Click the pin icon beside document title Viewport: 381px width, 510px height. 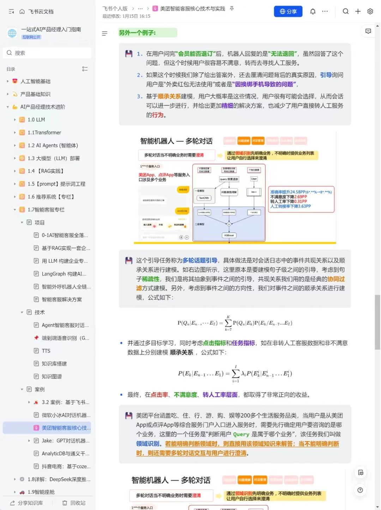pos(232,8)
